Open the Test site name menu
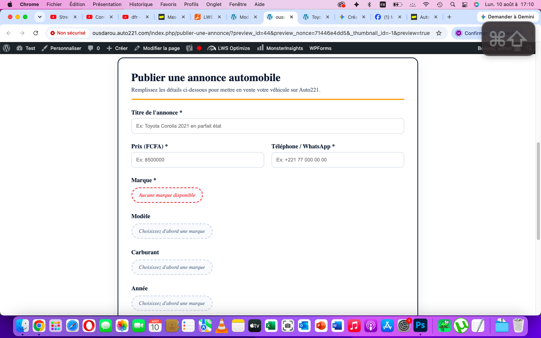The width and height of the screenshot is (541, 338). point(26,48)
